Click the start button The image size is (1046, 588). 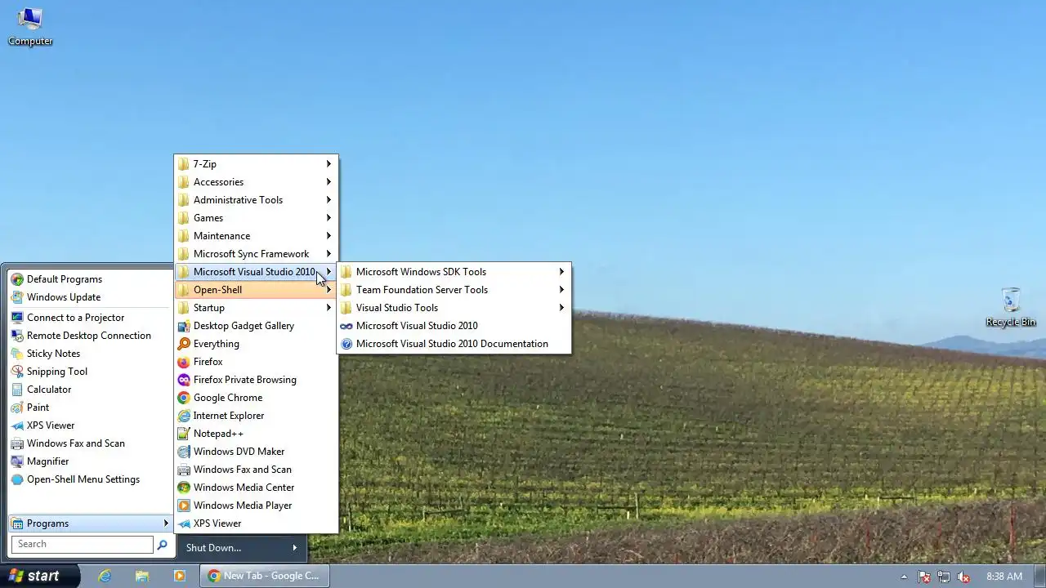coord(40,576)
